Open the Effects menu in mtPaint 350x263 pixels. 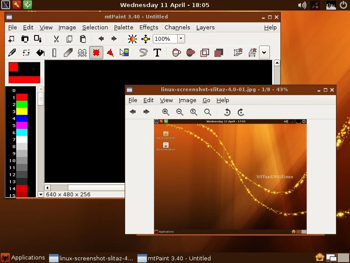coord(149,27)
